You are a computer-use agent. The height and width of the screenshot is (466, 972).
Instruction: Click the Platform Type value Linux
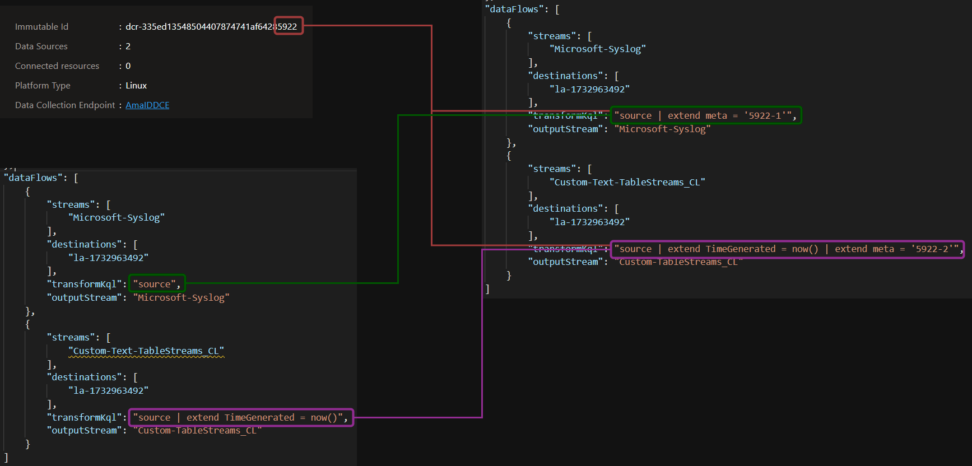(136, 86)
